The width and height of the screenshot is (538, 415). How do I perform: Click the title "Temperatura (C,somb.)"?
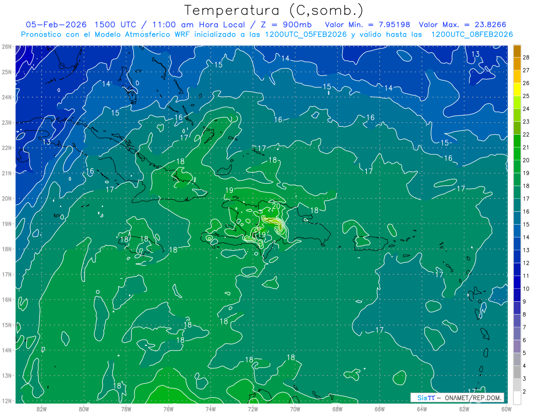pyautogui.click(x=273, y=10)
